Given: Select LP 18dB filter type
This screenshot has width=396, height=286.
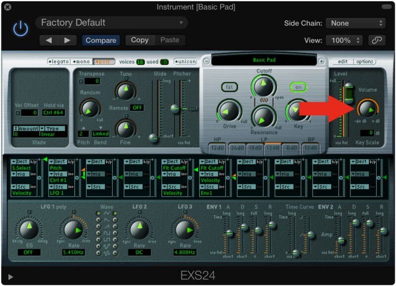Looking at the screenshot, I should pos(255,148).
